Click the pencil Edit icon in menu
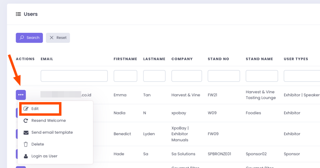This screenshot has height=168, width=320. point(26,109)
